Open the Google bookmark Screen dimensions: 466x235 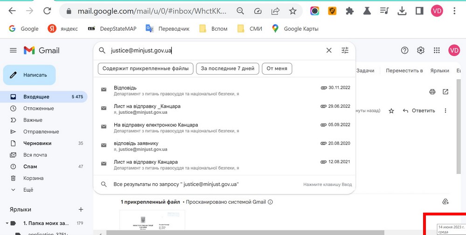[x=24, y=29]
